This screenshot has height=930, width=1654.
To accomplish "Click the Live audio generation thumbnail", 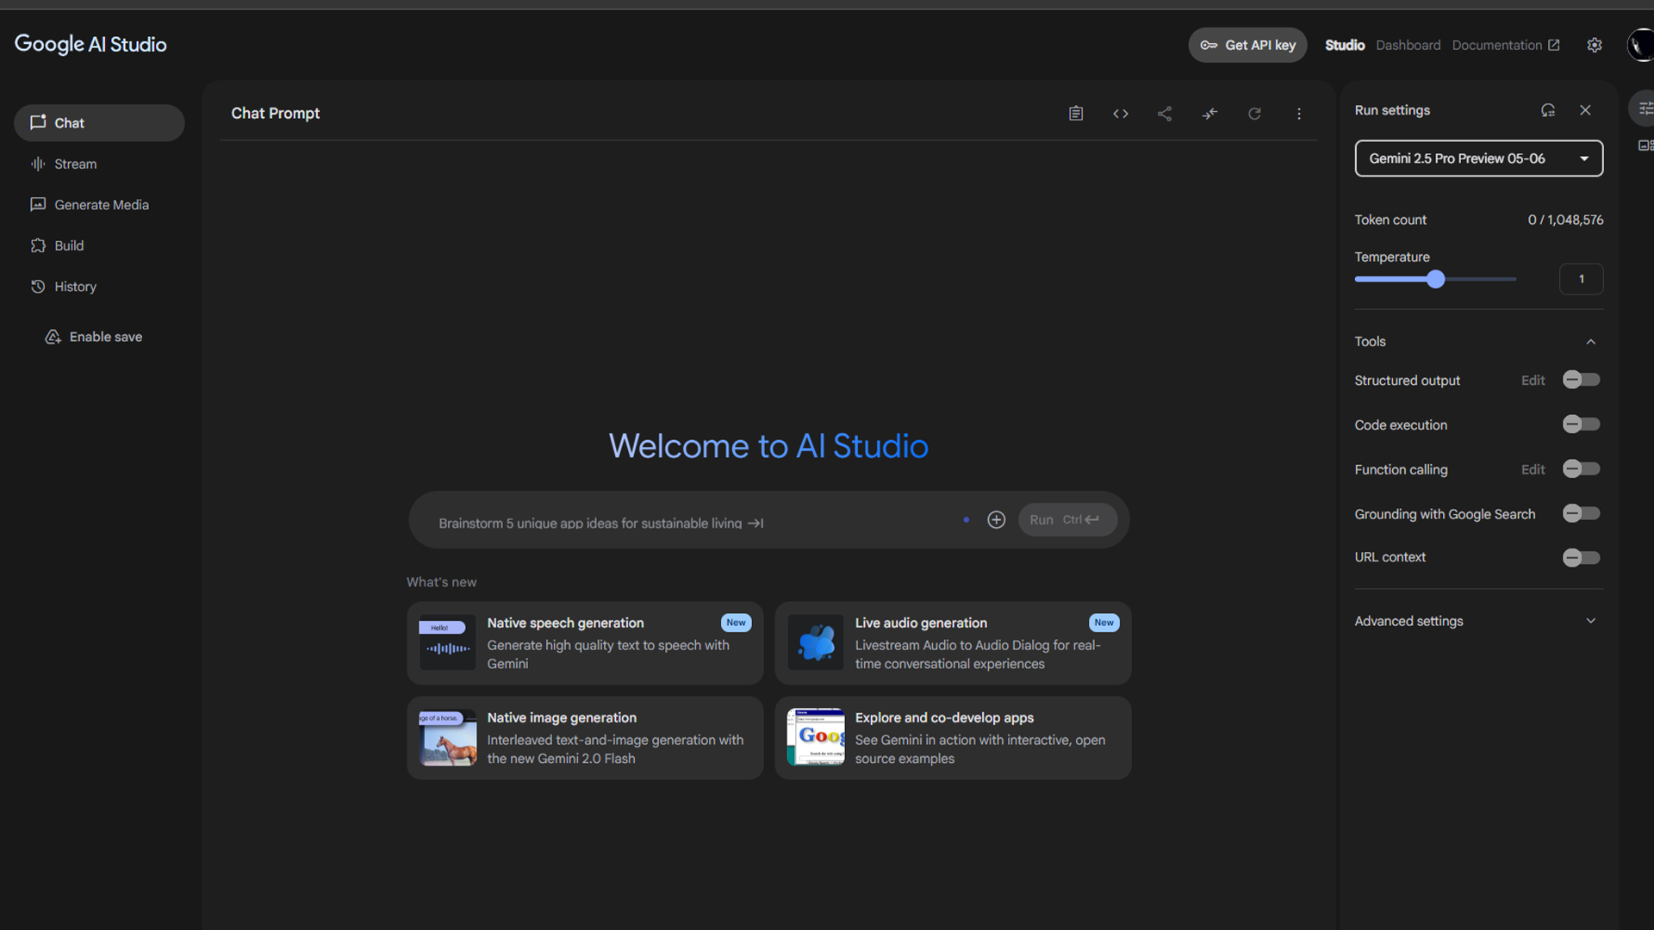I will 815,642.
